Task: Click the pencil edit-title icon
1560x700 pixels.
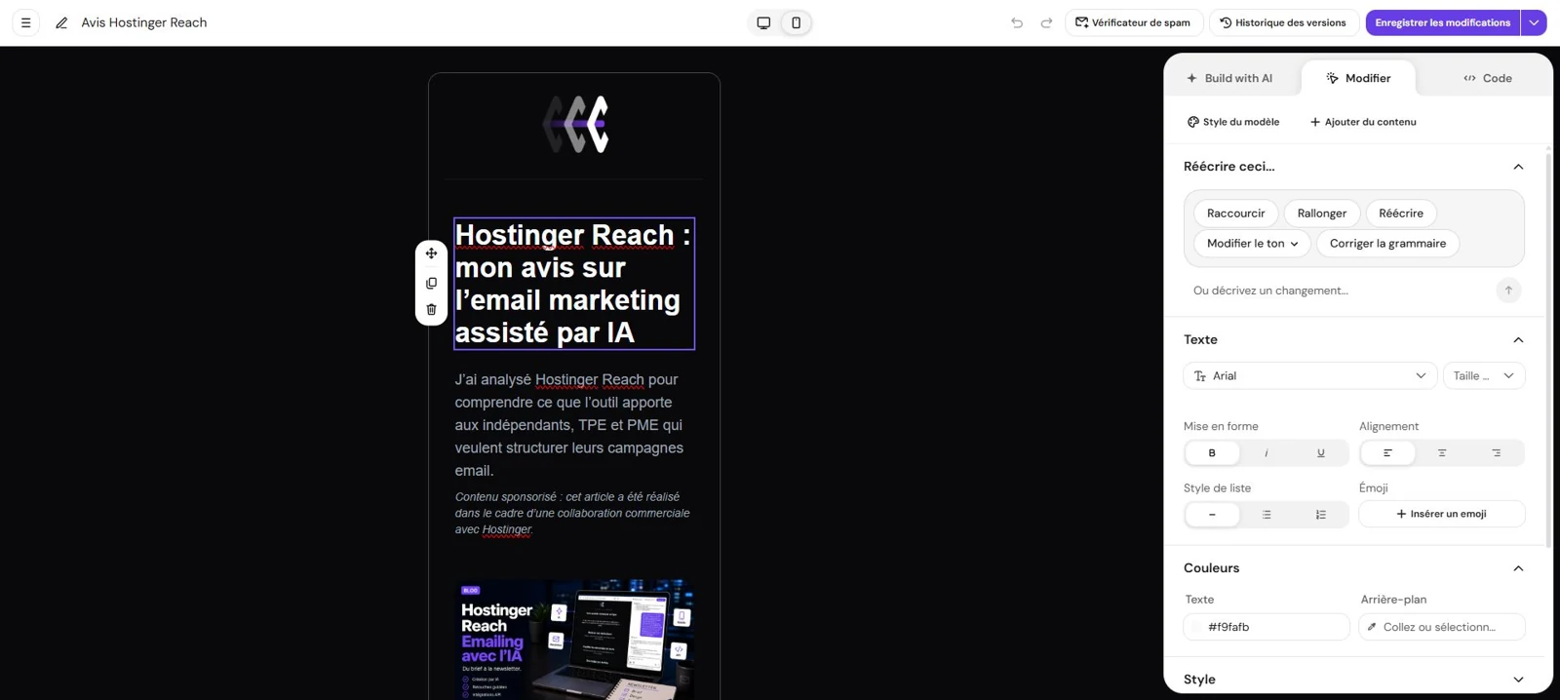Action: pos(61,22)
